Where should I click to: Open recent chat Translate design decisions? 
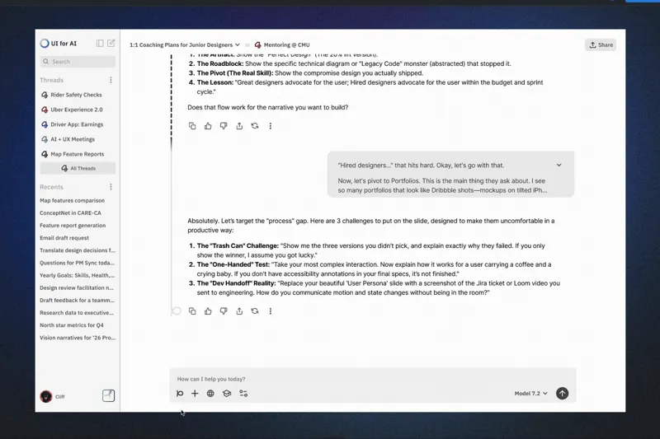click(78, 250)
